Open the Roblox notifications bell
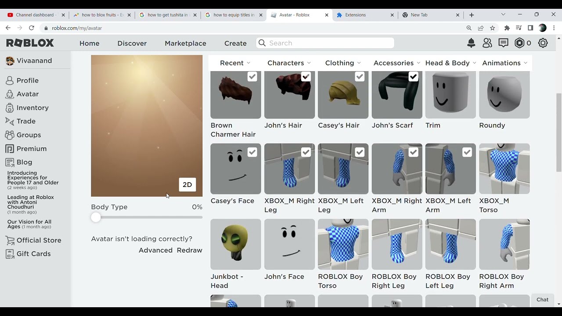The image size is (562, 316). tap(471, 43)
